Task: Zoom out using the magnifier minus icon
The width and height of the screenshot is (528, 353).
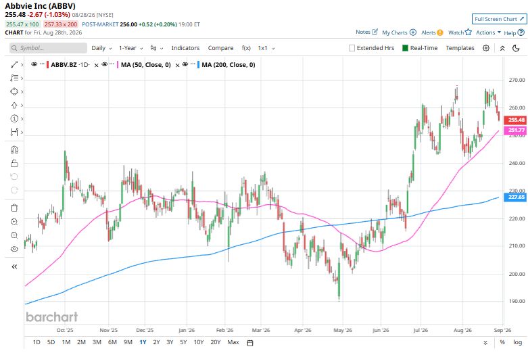Action: [x=14, y=235]
